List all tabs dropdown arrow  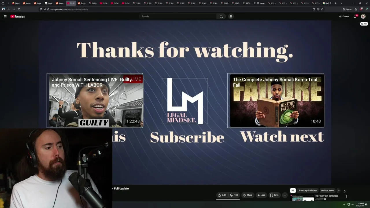pos(341,3)
